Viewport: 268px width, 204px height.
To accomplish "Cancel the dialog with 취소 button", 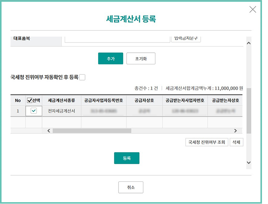I will coord(131,187).
